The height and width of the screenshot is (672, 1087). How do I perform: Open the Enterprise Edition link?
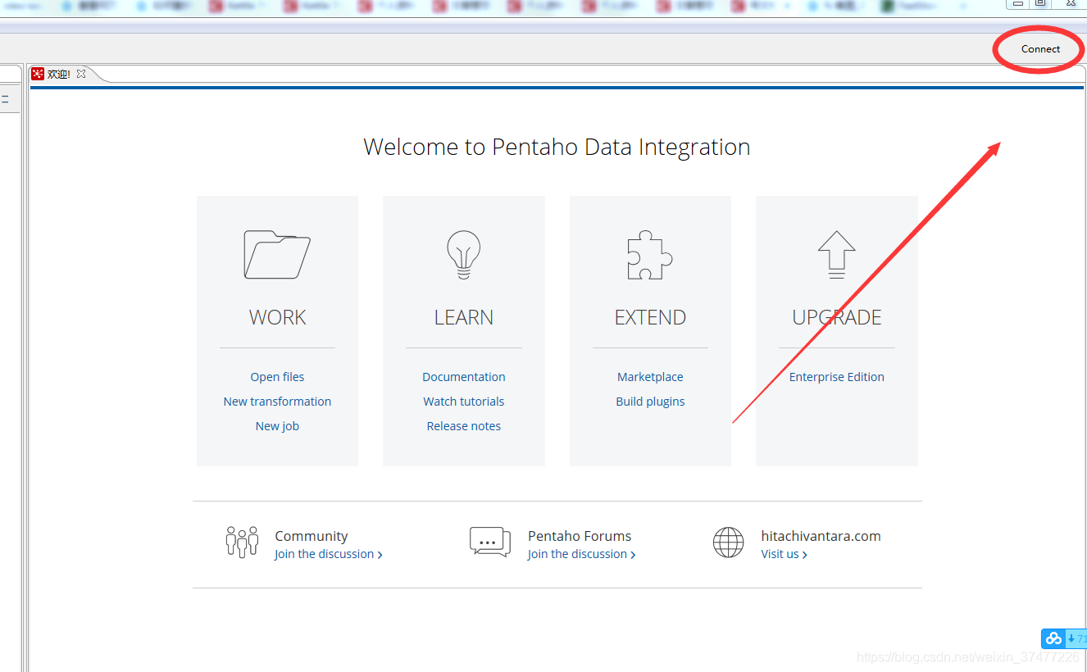[837, 377]
